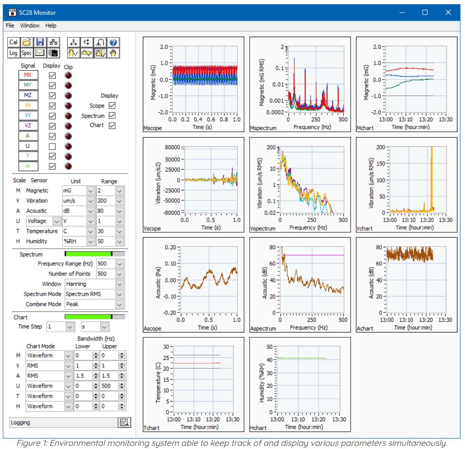The width and height of the screenshot is (465, 449).
Task: Click the V Lower bandwidth value field
Action: click(84, 365)
